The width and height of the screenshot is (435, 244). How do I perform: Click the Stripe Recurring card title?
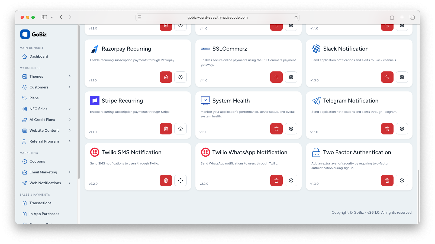pos(122,101)
